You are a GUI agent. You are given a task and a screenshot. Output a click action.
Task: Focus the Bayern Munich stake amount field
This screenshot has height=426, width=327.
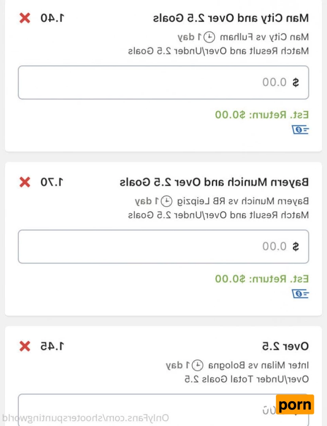click(163, 247)
